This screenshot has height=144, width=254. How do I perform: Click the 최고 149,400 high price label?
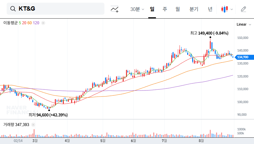(209, 33)
